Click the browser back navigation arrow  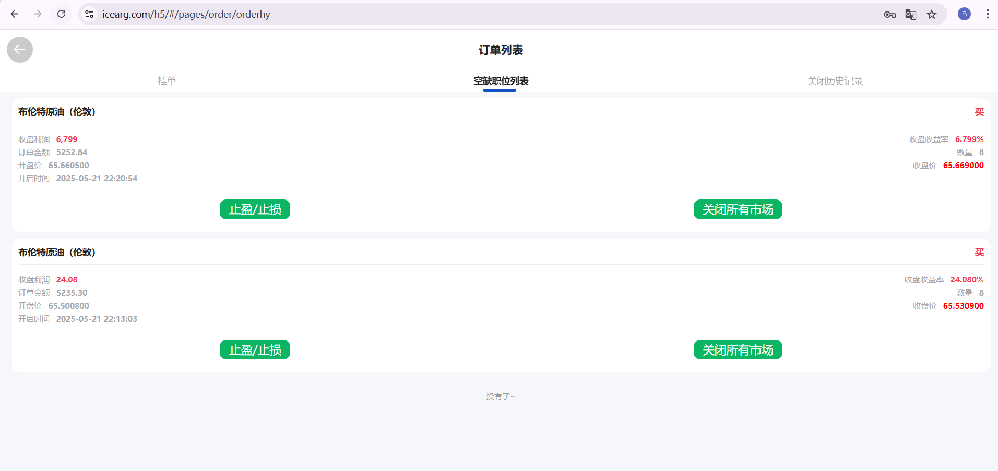[x=15, y=14]
